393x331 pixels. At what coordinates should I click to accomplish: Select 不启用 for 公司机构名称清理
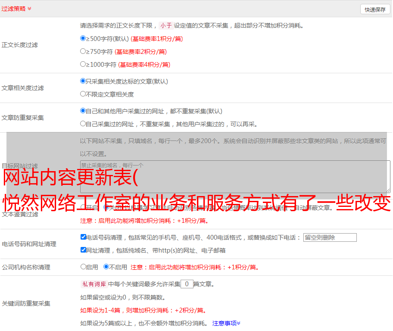click(x=106, y=267)
